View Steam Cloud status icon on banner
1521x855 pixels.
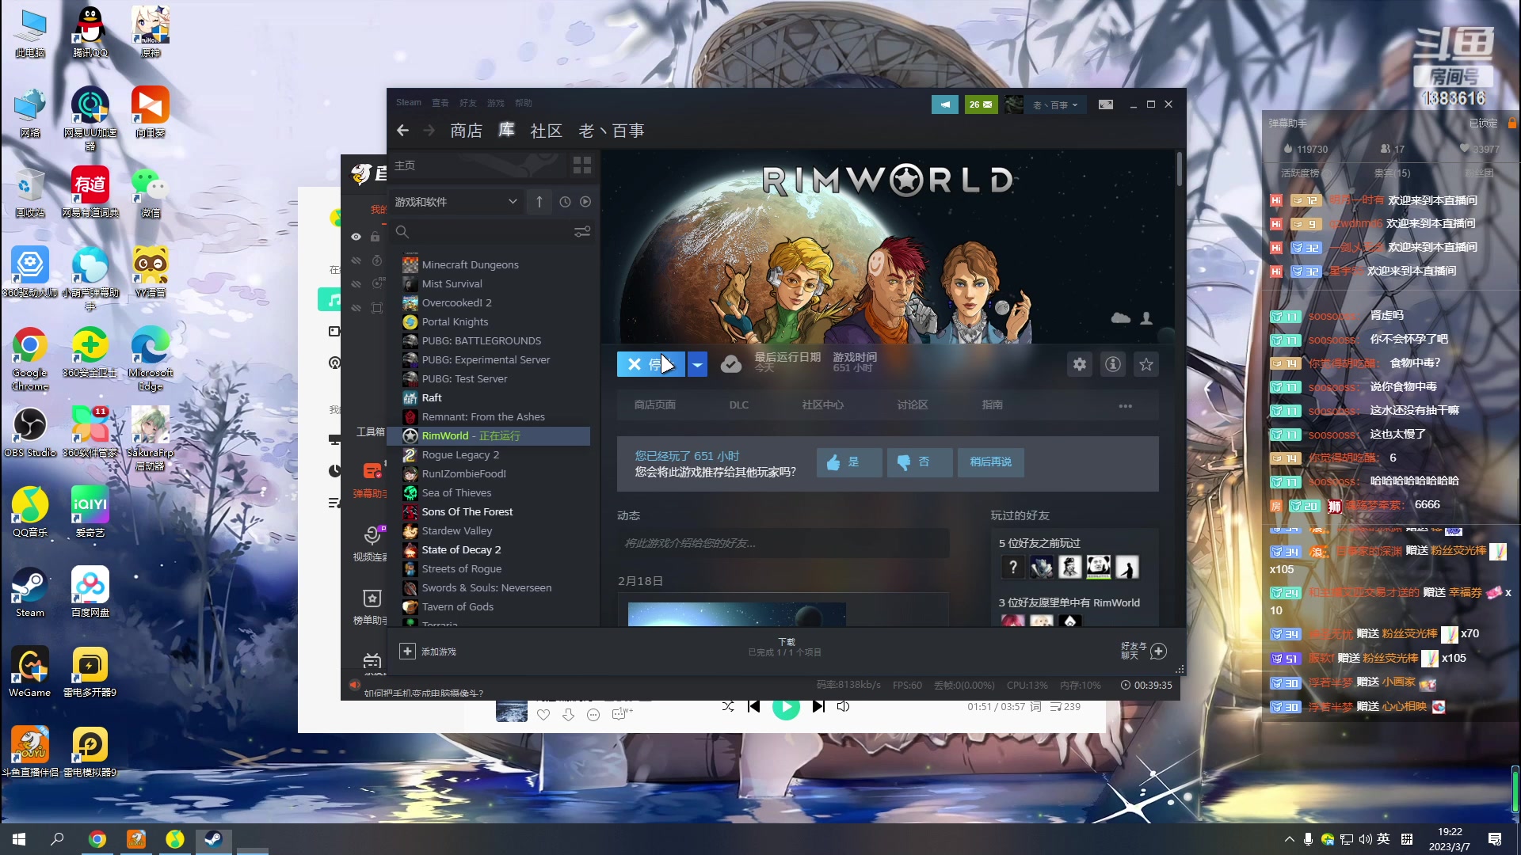[x=1121, y=318]
